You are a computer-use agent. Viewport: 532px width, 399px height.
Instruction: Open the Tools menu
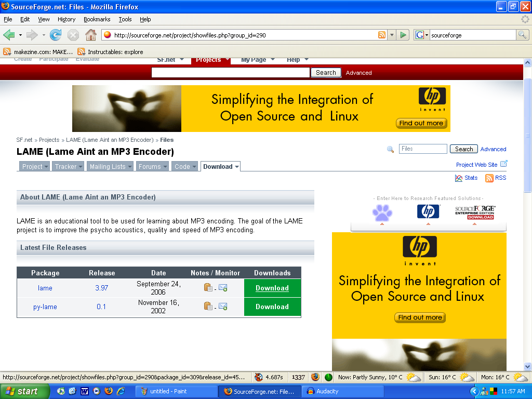click(125, 19)
